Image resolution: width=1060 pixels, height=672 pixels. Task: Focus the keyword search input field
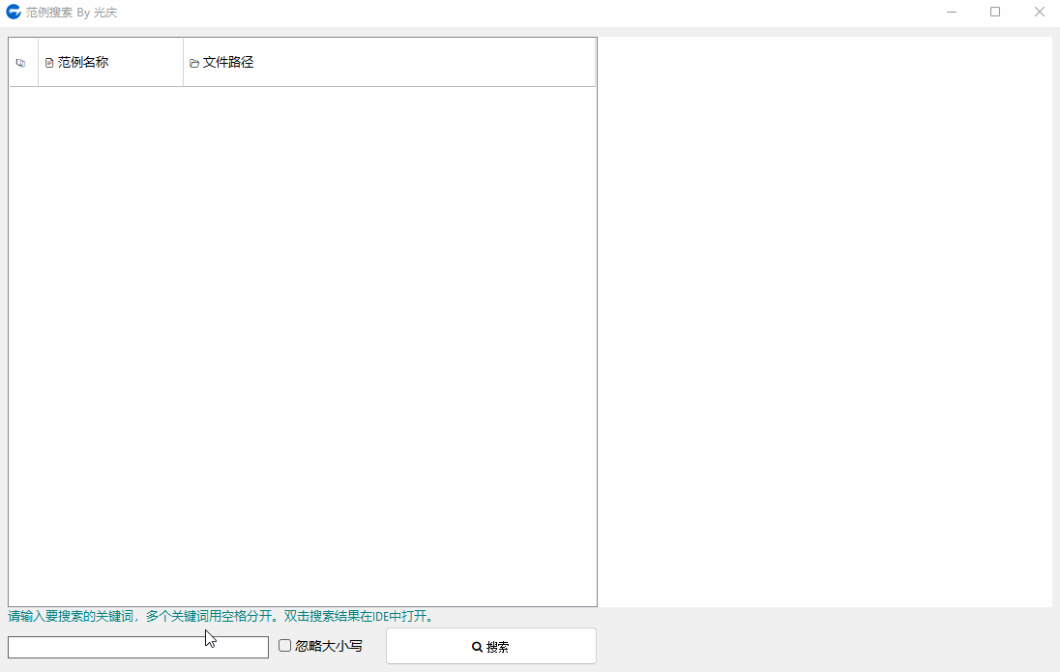pyautogui.click(x=138, y=647)
